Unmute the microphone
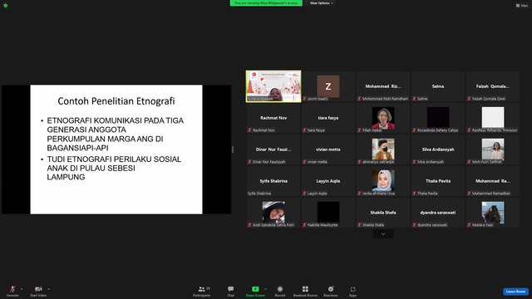 pos(12,291)
